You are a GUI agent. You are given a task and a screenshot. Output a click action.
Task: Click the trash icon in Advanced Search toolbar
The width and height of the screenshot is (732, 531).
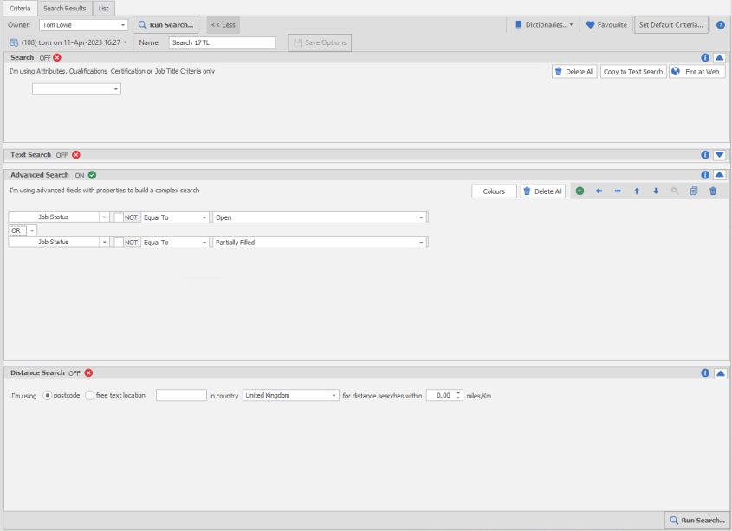point(713,191)
